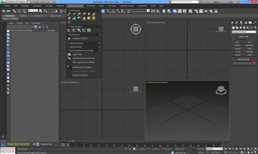Toggle the Scene Explorer lock icon
This screenshot has width=258, height=154.
pyautogui.click(x=40, y=27)
